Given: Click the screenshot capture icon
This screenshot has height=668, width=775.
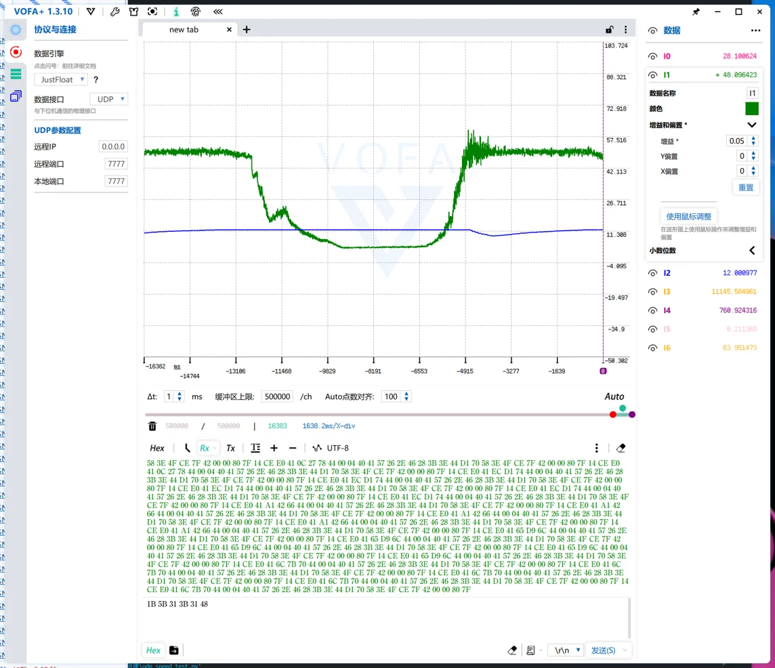Looking at the screenshot, I should point(152,12).
